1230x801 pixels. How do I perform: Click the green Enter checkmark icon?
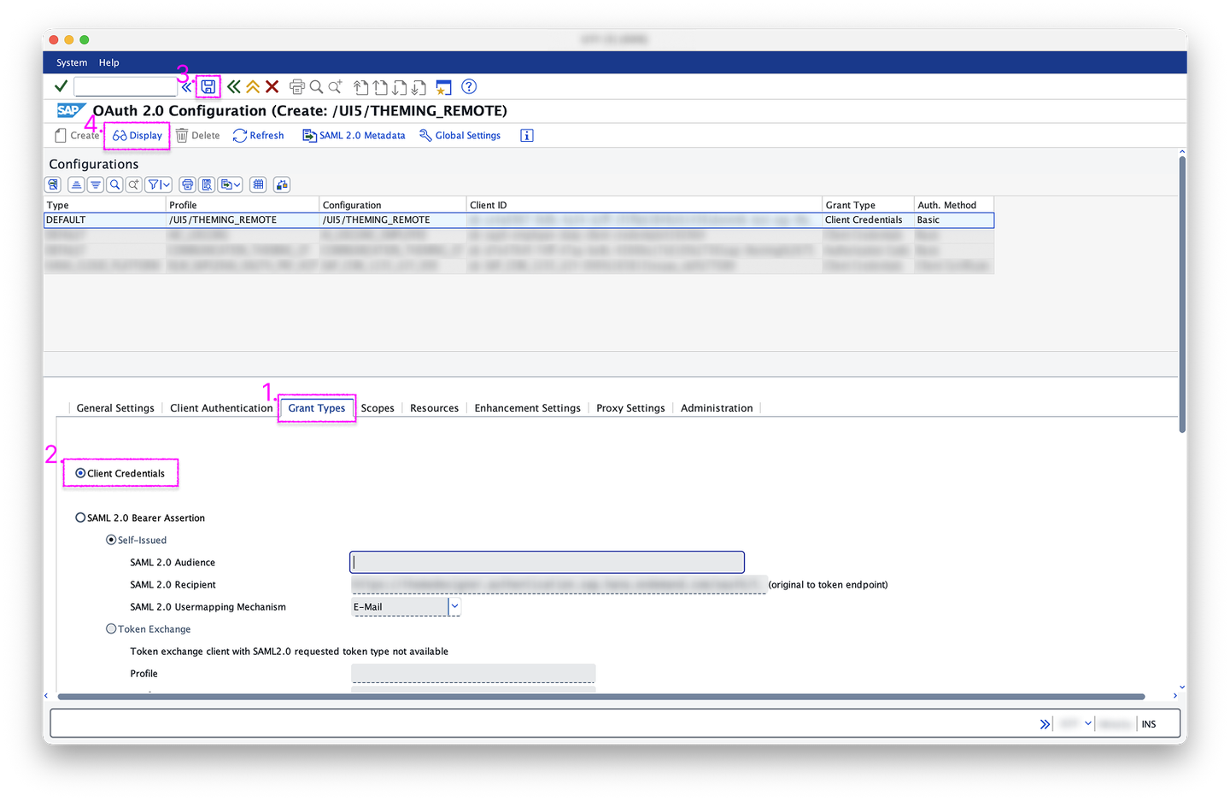point(61,86)
